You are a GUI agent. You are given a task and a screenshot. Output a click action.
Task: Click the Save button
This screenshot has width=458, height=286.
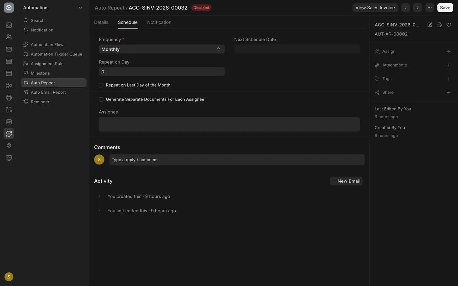[x=445, y=8]
